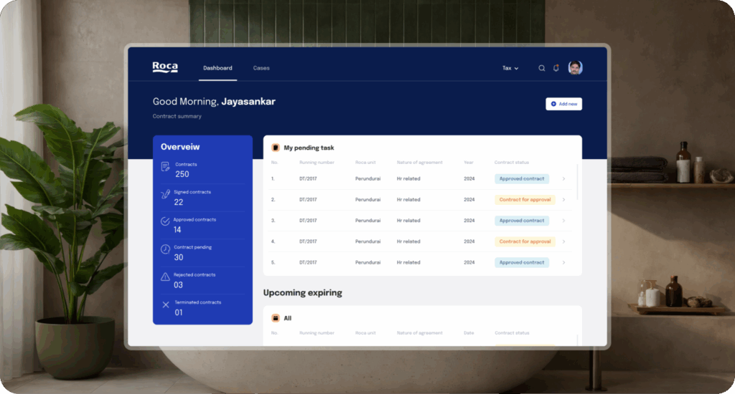The image size is (735, 394).
Task: Select Terminated contracts 01 in Overview
Action: 202,308
